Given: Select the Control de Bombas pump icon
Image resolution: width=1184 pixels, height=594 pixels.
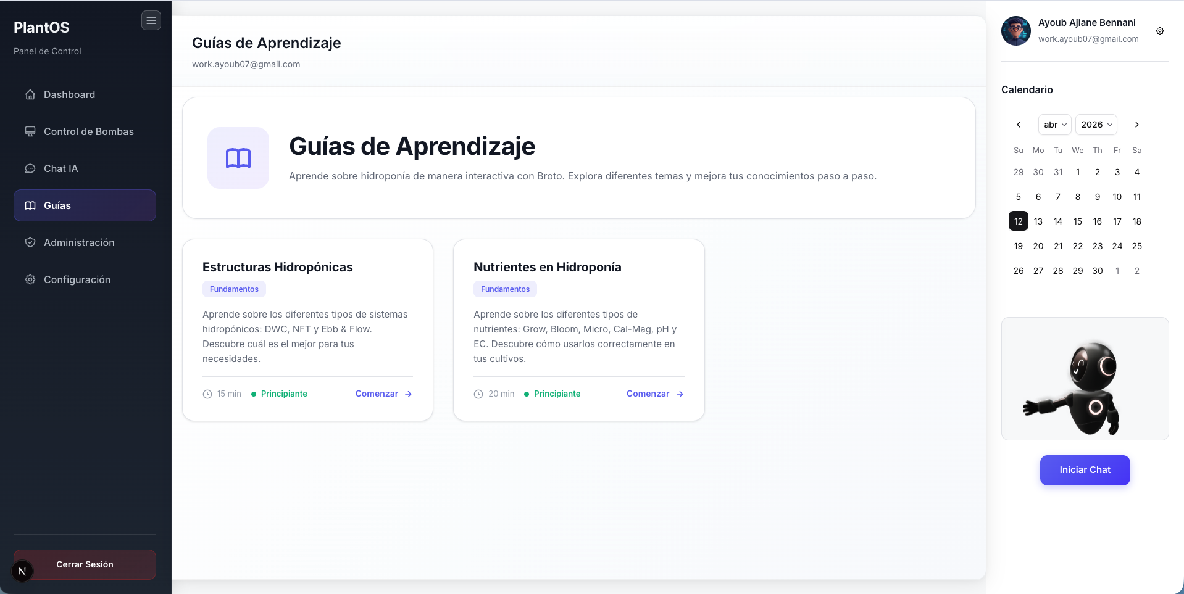Looking at the screenshot, I should tap(30, 131).
